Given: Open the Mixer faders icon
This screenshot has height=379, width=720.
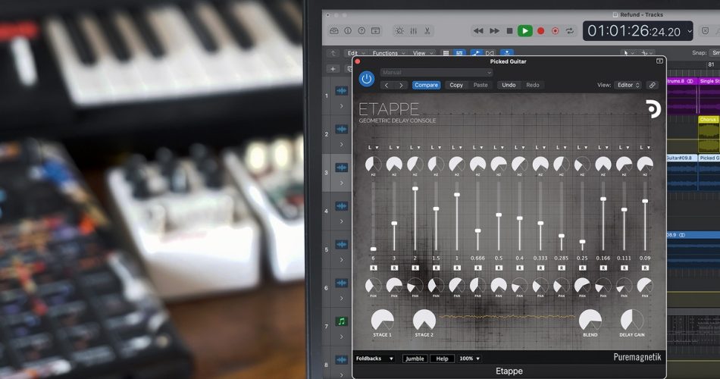Looking at the screenshot, I should [413, 31].
